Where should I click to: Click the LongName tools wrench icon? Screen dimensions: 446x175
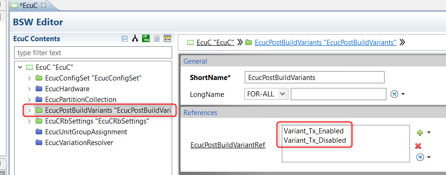[394, 94]
